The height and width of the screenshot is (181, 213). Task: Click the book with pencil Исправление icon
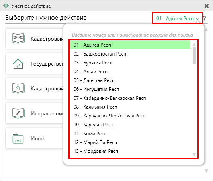tap(18, 113)
